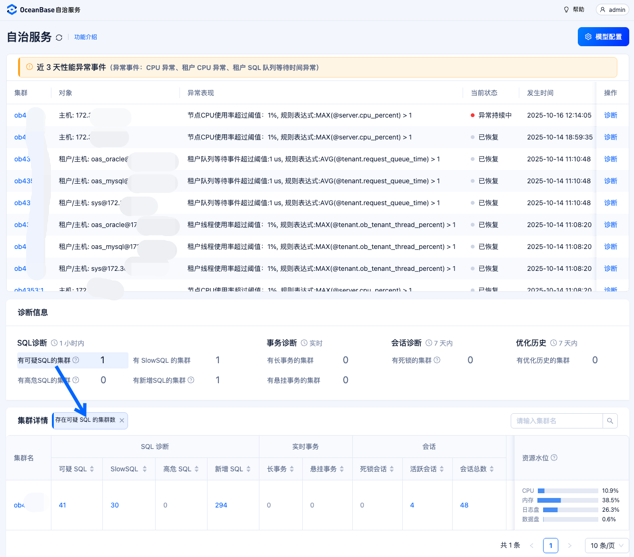Sort by the SlowSQL column
The image size is (634, 557).
point(145,469)
